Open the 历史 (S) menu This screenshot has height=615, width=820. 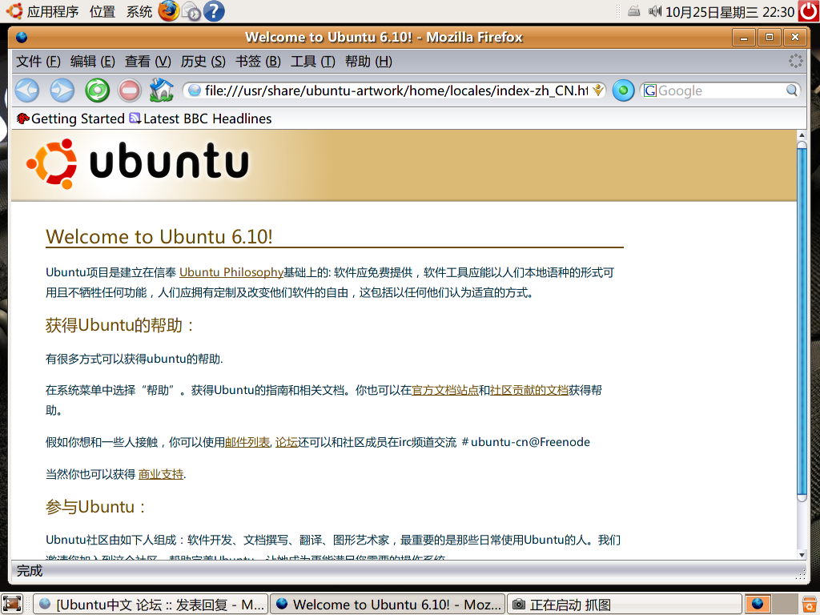coord(203,61)
